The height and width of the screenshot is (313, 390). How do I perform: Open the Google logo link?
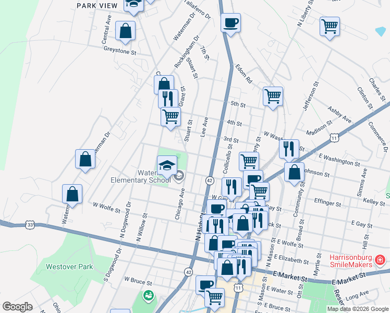[x=17, y=307]
